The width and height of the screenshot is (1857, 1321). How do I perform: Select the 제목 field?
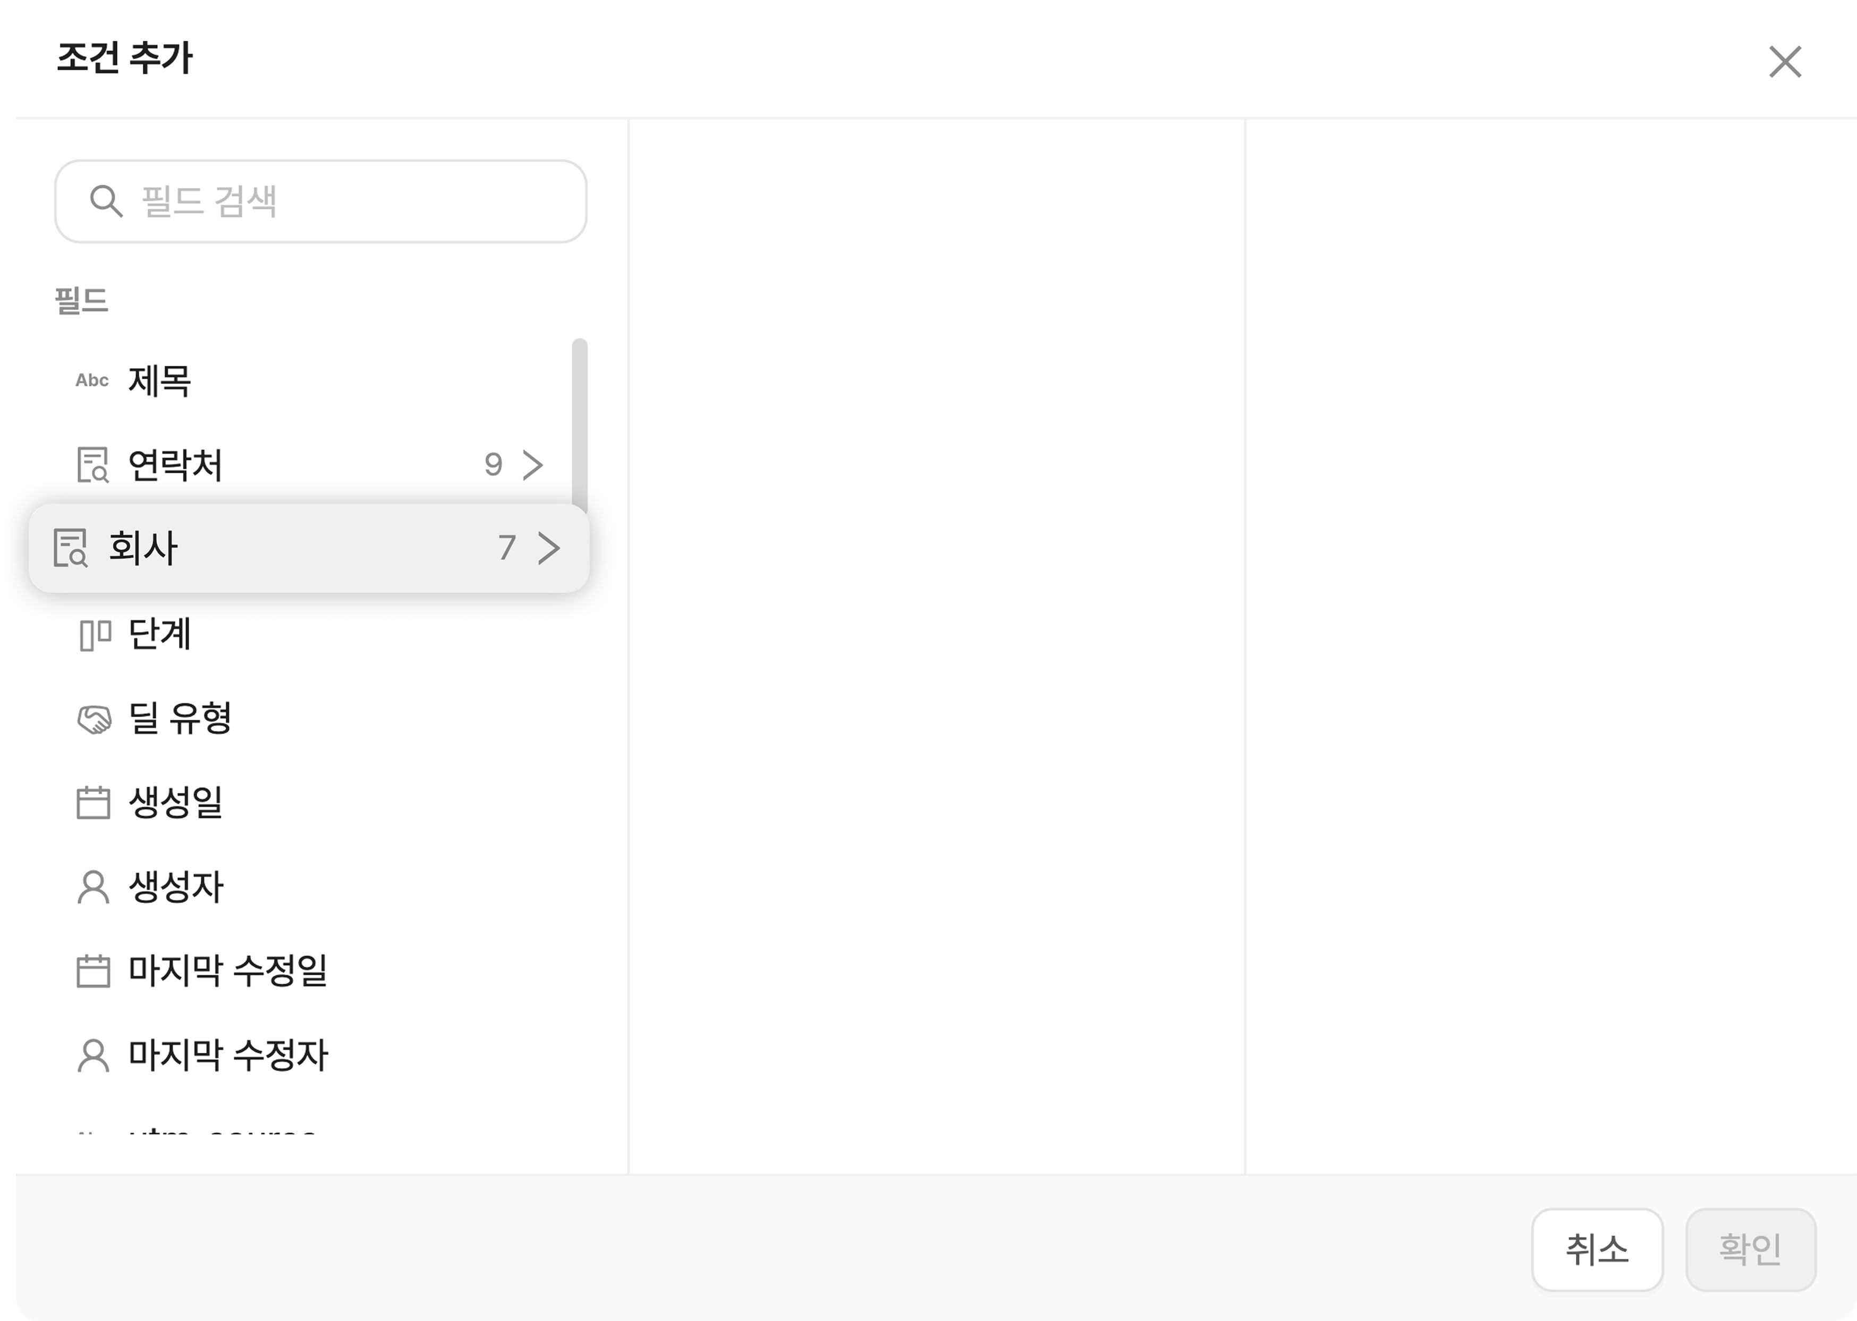coord(159,380)
